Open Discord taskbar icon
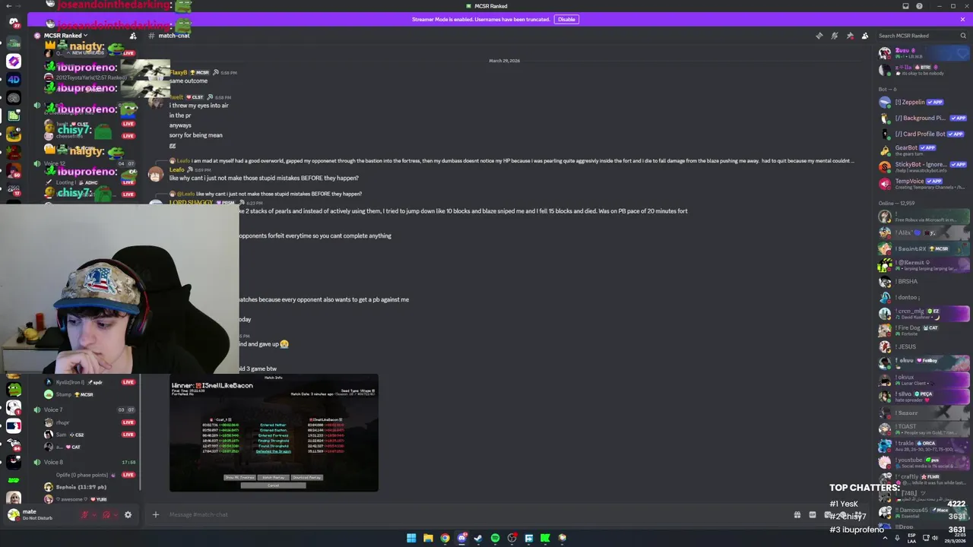973x547 pixels. pyautogui.click(x=461, y=538)
